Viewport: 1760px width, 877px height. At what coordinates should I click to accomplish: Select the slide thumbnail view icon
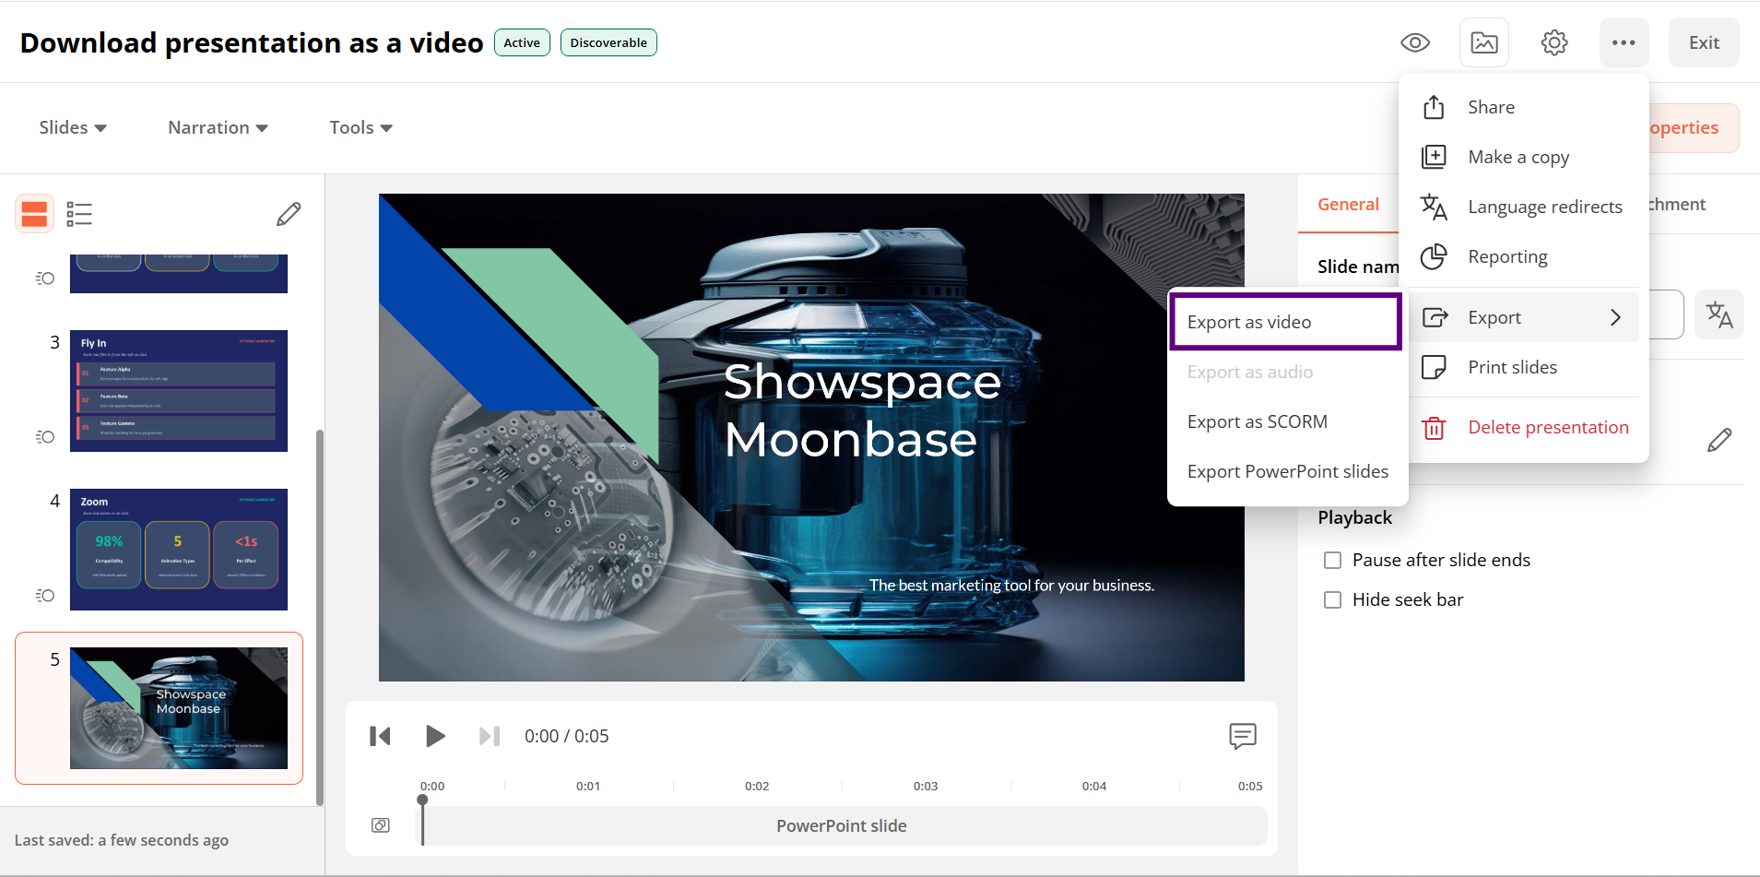pyautogui.click(x=34, y=214)
